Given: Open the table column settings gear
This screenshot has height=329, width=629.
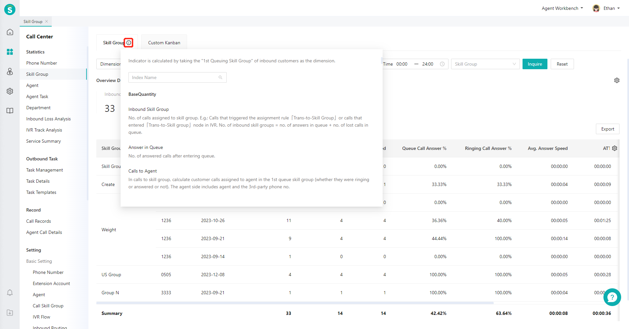Looking at the screenshot, I should [x=615, y=148].
